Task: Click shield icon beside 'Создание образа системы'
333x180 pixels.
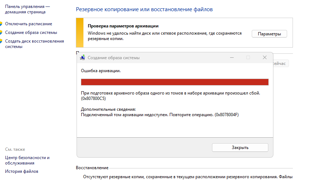Action: [x=1, y=32]
